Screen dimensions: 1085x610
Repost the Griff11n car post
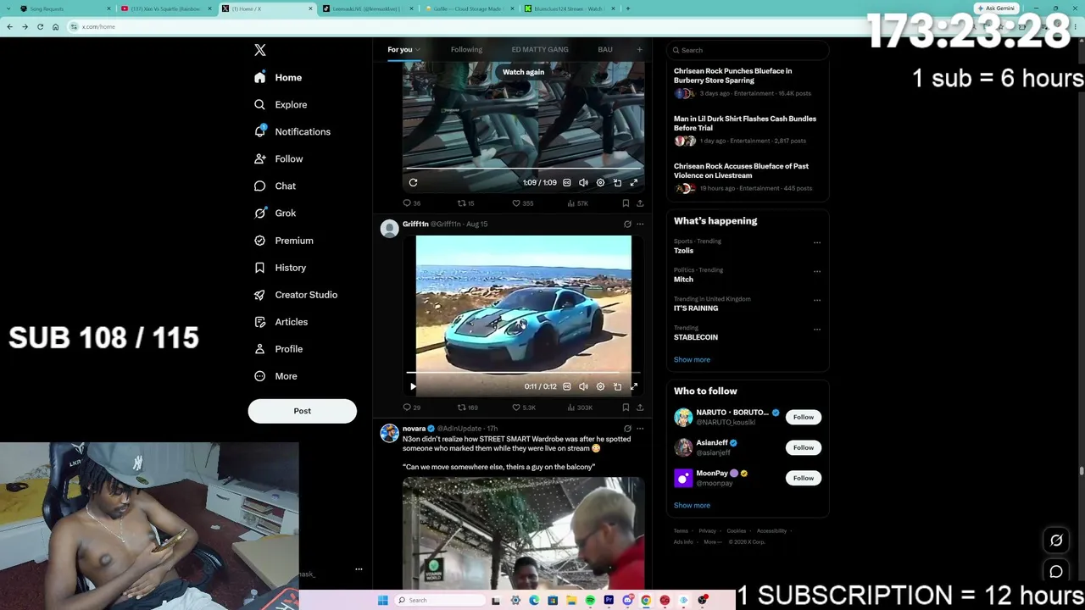pyautogui.click(x=467, y=408)
